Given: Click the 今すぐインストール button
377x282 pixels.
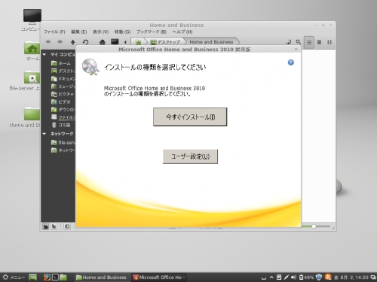Looking at the screenshot, I should [190, 117].
